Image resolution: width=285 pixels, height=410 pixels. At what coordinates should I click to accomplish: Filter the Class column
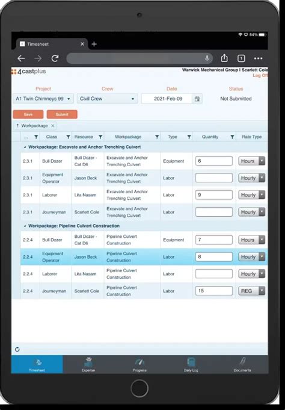(x=68, y=137)
